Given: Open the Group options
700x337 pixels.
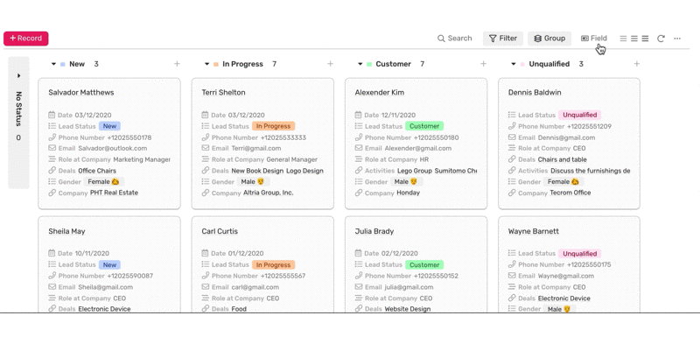Looking at the screenshot, I should pyautogui.click(x=549, y=39).
